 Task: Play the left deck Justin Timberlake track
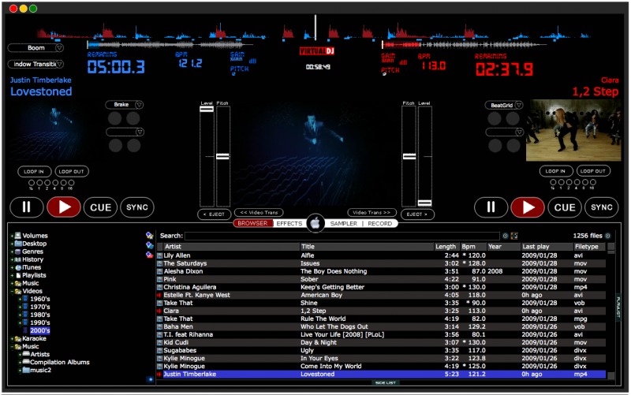(64, 207)
